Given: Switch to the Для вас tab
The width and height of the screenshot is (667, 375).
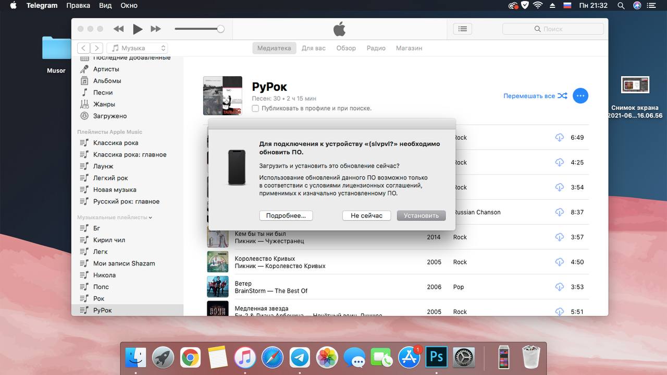Looking at the screenshot, I should [x=314, y=48].
